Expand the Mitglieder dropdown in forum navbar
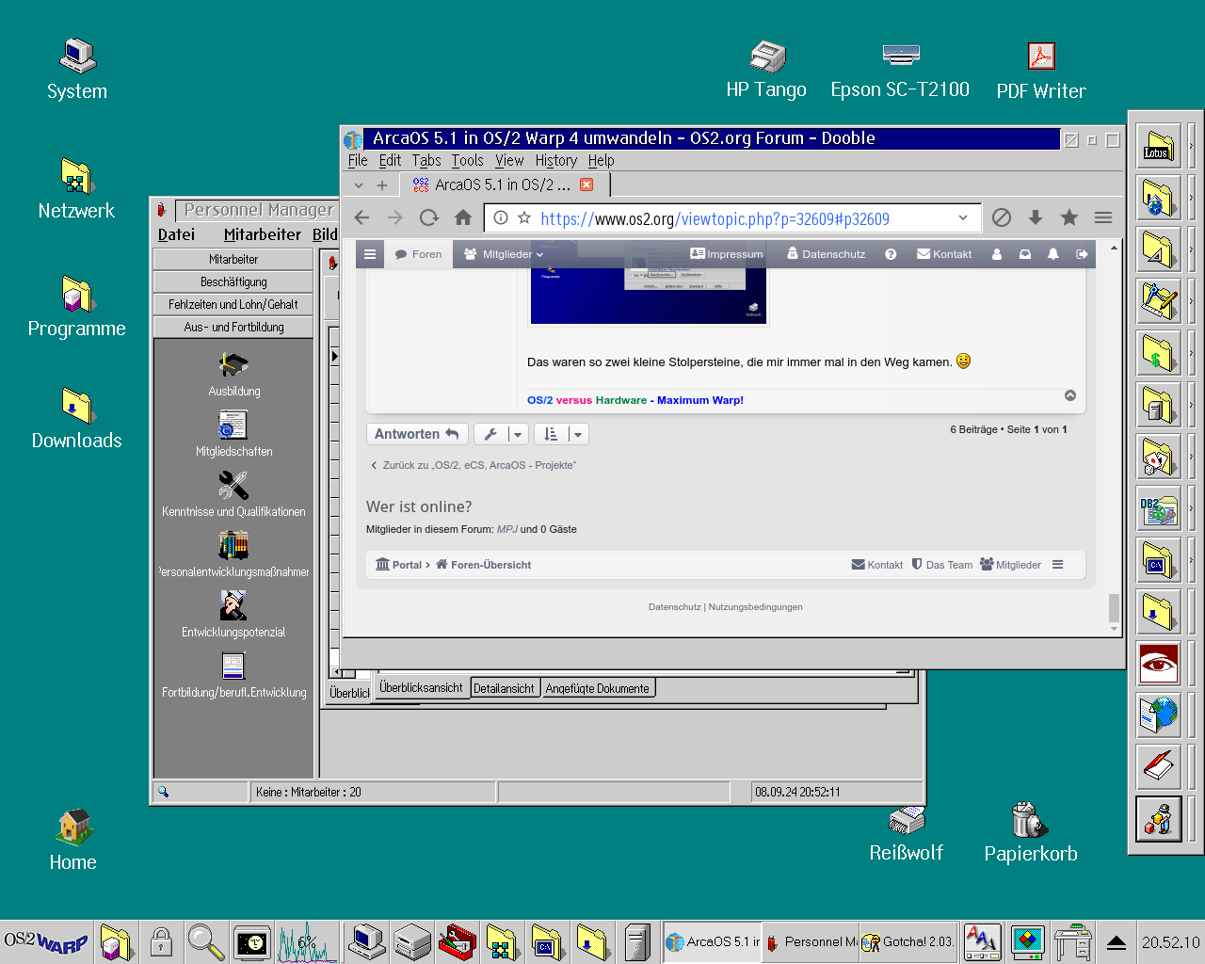Viewport: 1205px width, 964px height. click(505, 254)
